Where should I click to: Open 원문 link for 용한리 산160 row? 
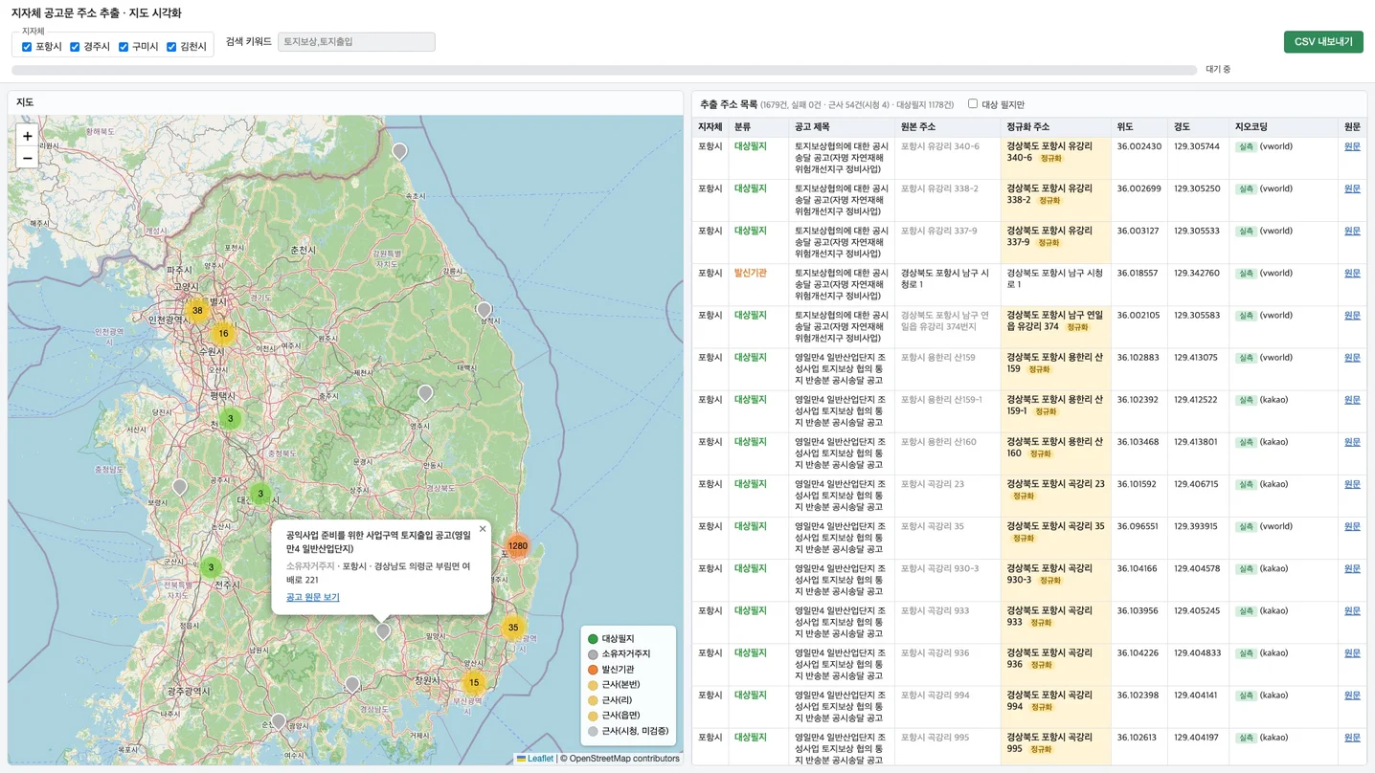1352,442
